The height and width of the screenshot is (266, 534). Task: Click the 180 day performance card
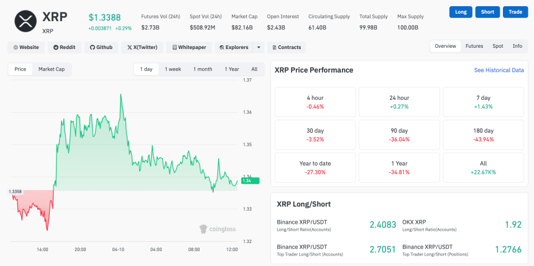[483, 135]
